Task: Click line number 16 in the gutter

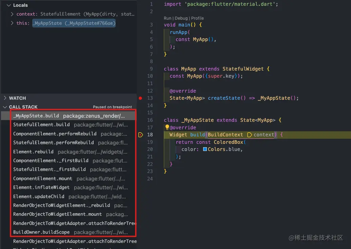Action: click(150, 120)
